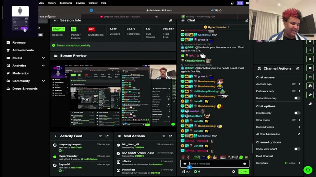The height and width of the screenshot is (177, 316).
Task: Click the dashboard.kick.com address bar
Action: tap(159, 10)
